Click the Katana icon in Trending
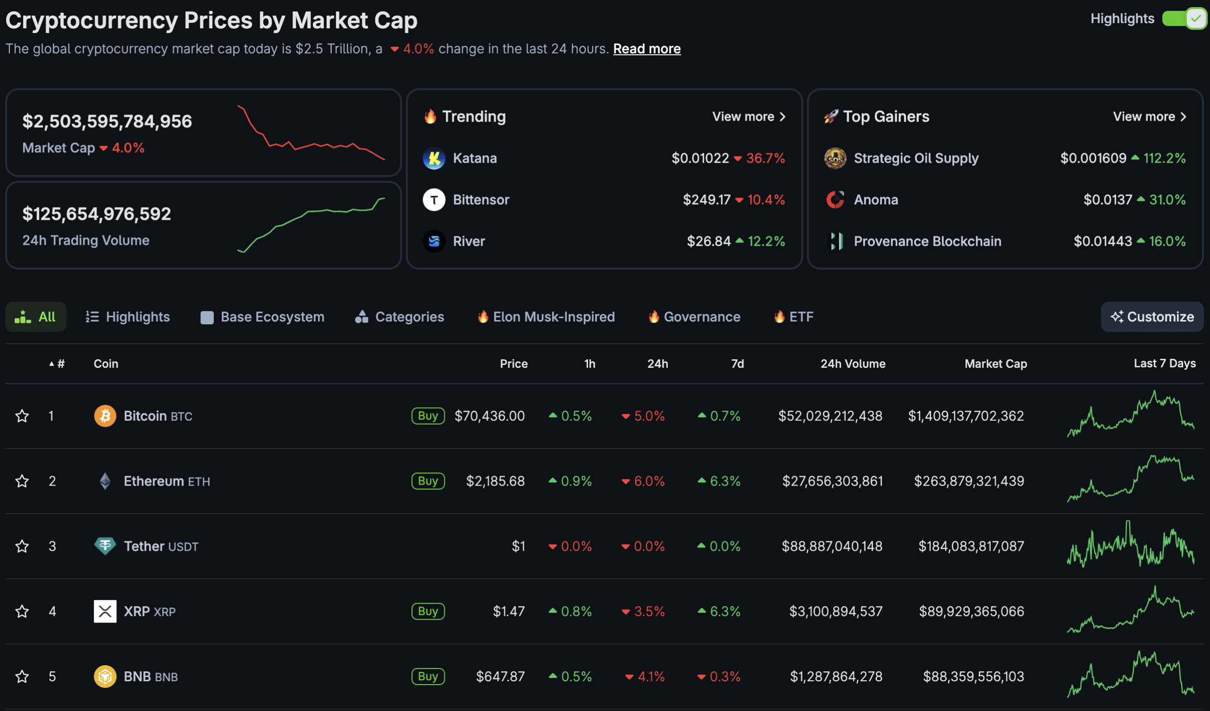This screenshot has width=1210, height=711. pos(433,158)
